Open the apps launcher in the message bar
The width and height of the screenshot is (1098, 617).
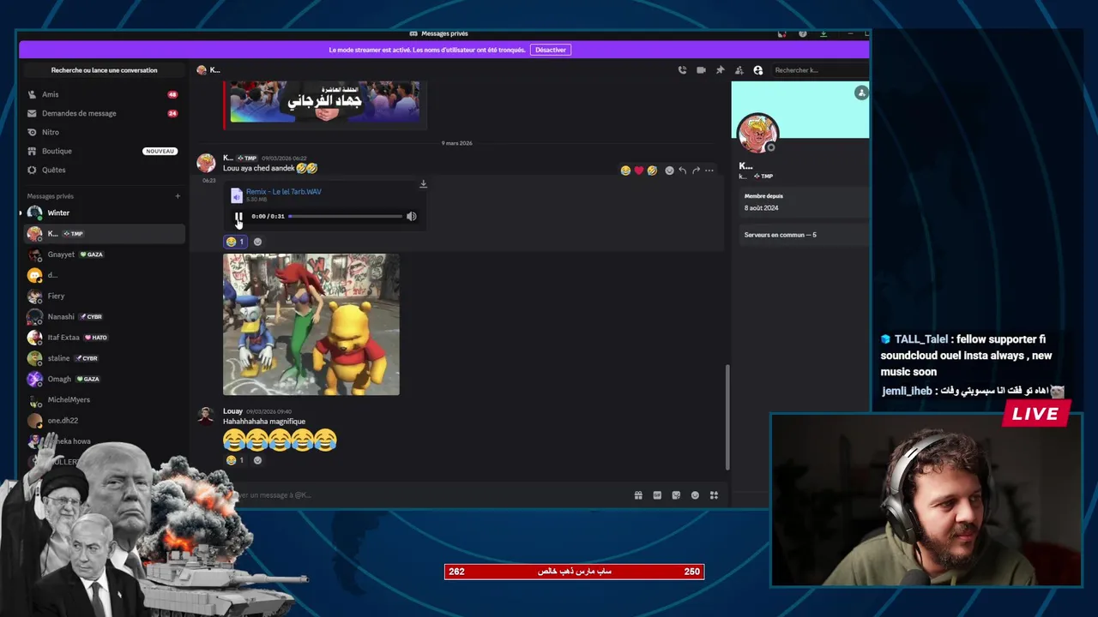pyautogui.click(x=714, y=495)
